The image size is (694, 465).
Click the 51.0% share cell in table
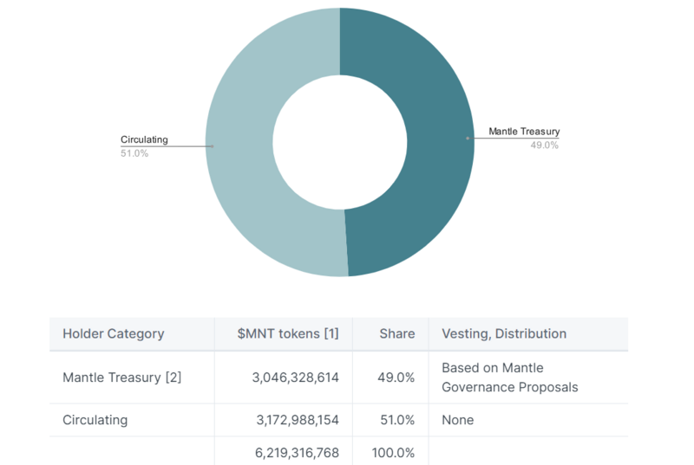point(396,420)
